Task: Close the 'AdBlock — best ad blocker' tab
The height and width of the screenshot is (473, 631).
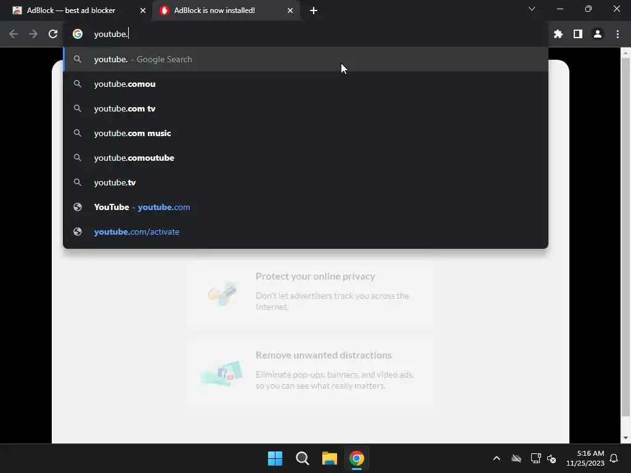Action: pos(143,10)
